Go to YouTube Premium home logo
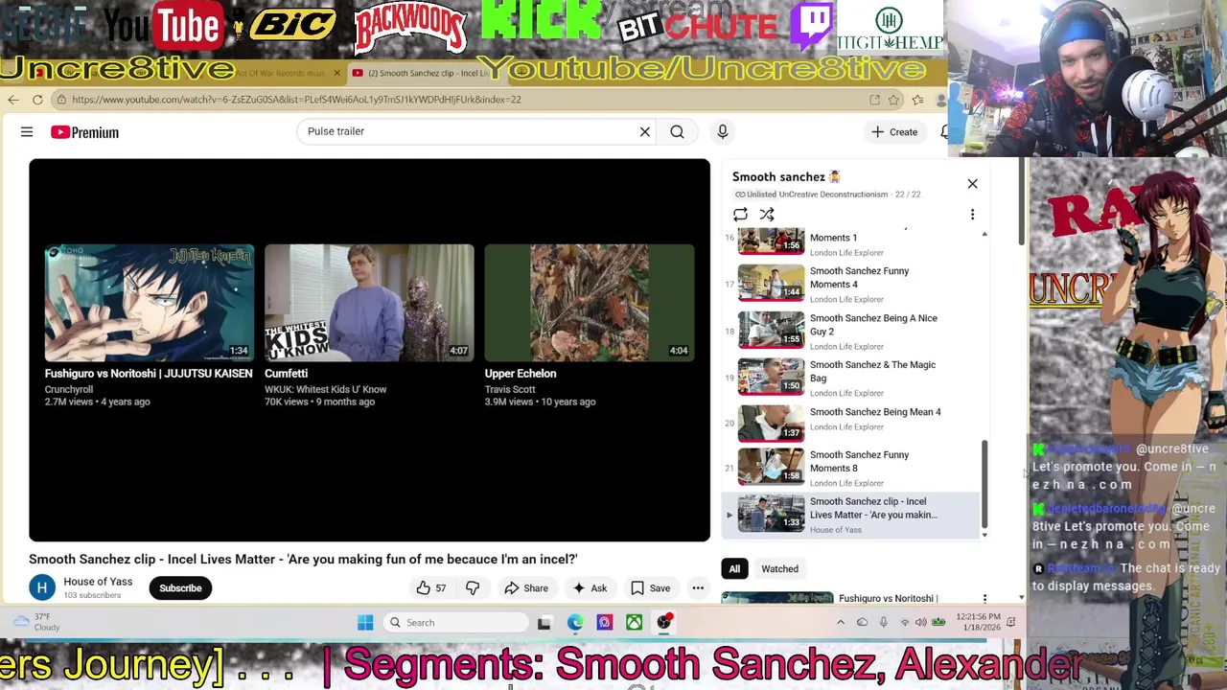 pyautogui.click(x=85, y=132)
